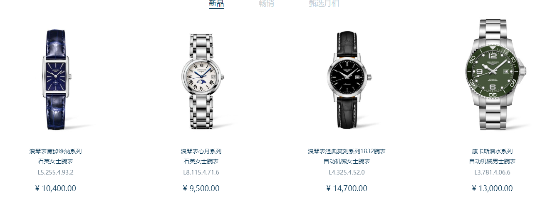Image resolution: width=535 pixels, height=197 pixels.
Task: View the steel bracelet moonphase watch image
Action: [202, 81]
